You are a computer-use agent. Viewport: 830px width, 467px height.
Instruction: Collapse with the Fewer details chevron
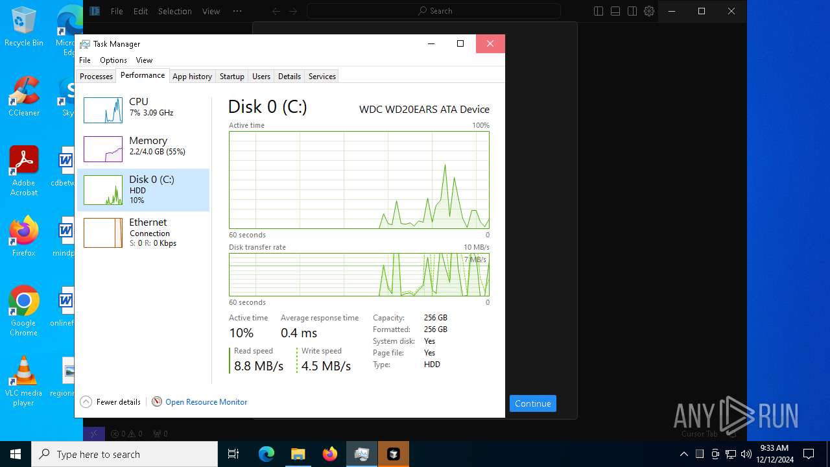coord(86,402)
